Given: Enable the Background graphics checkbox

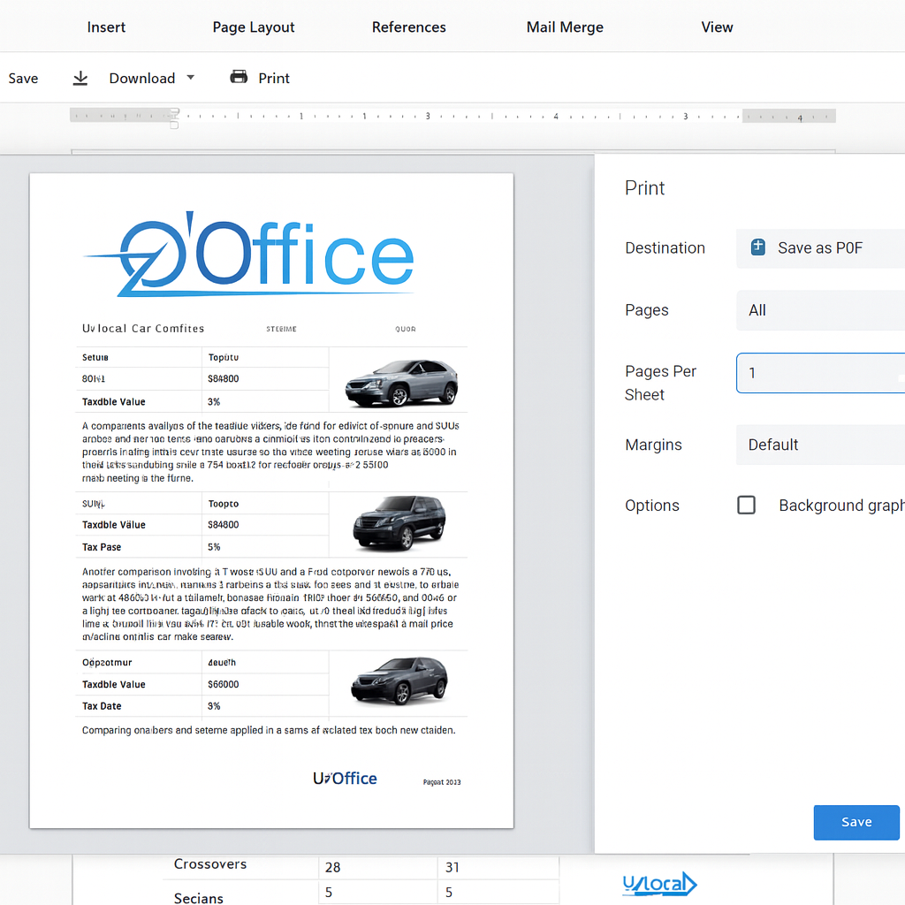Looking at the screenshot, I should coord(746,505).
